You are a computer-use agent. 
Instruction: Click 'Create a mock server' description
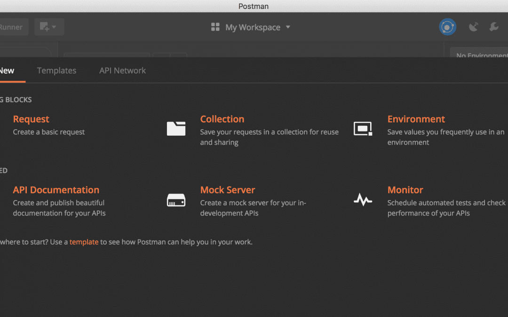tap(253, 208)
